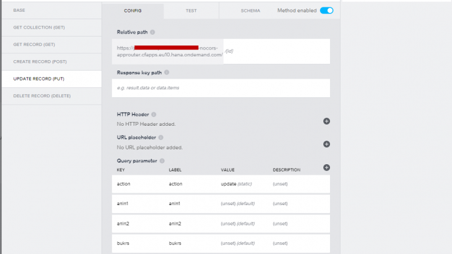Click the Relative path {id} input field

pyautogui.click(x=276, y=51)
